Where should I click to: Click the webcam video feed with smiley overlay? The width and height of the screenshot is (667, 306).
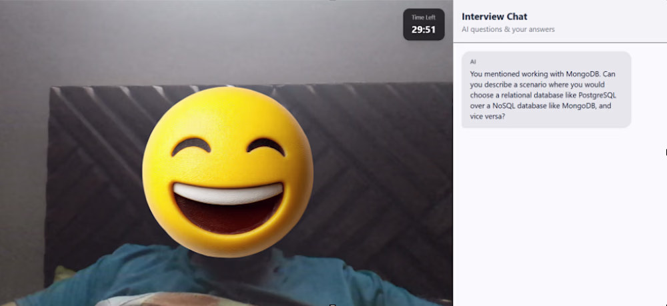(226, 153)
